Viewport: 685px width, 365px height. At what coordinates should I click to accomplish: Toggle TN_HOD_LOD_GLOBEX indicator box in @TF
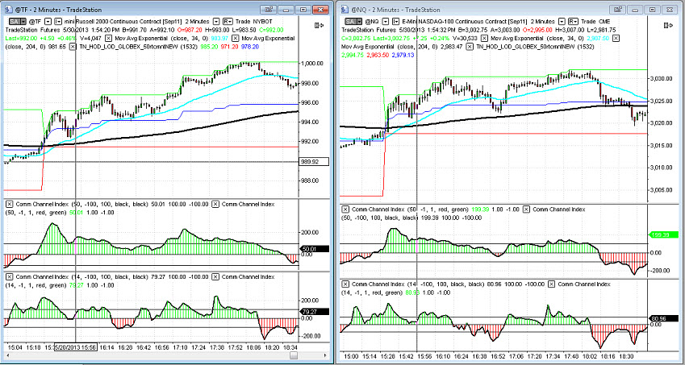[x=73, y=47]
